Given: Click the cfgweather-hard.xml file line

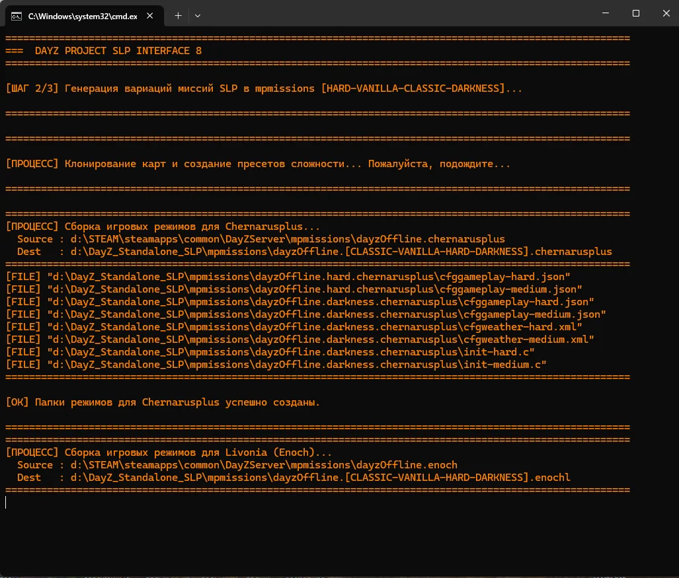Looking at the screenshot, I should coord(294,327).
